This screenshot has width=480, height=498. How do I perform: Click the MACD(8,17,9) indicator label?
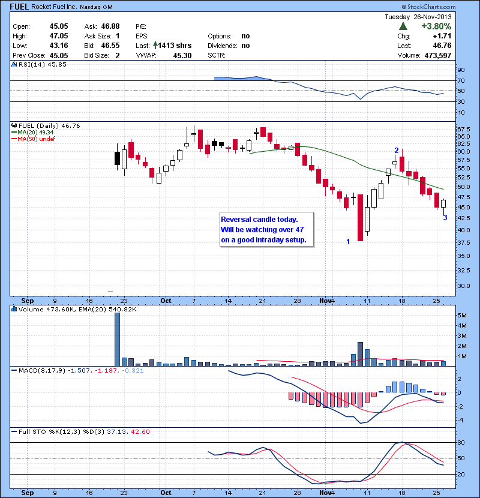42,370
